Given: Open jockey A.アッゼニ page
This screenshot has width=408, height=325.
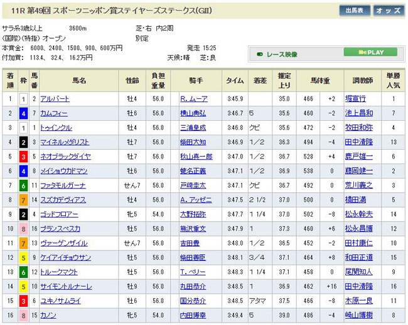Looking at the screenshot, I should (x=195, y=200).
